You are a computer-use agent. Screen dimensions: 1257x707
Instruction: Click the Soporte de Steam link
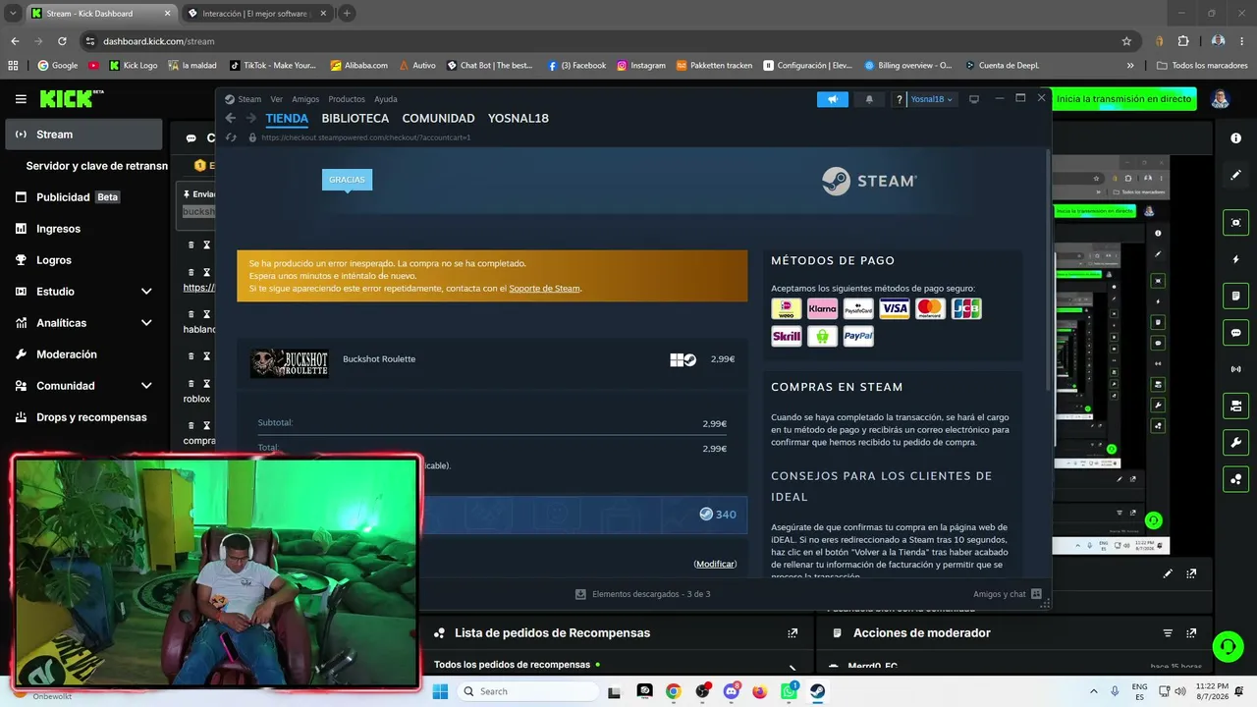[x=544, y=289]
